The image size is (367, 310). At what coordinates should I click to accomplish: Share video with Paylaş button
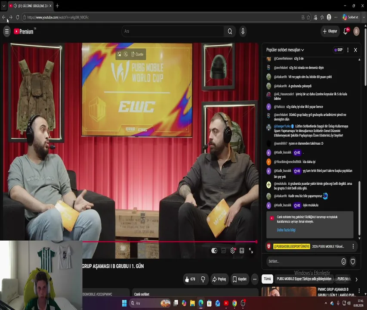tap(219, 279)
